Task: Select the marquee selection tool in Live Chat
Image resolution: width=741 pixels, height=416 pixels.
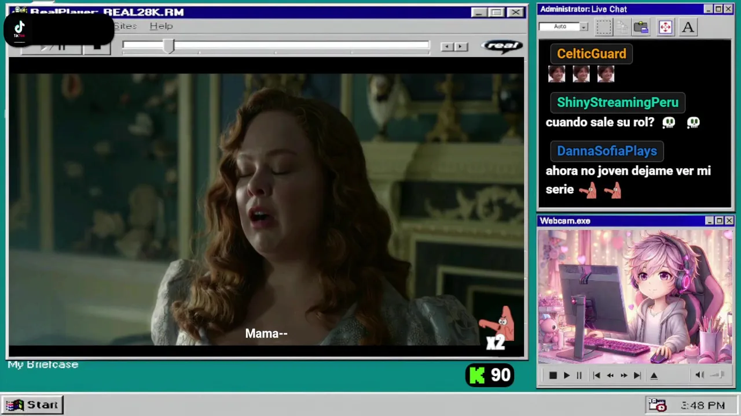Action: point(604,27)
